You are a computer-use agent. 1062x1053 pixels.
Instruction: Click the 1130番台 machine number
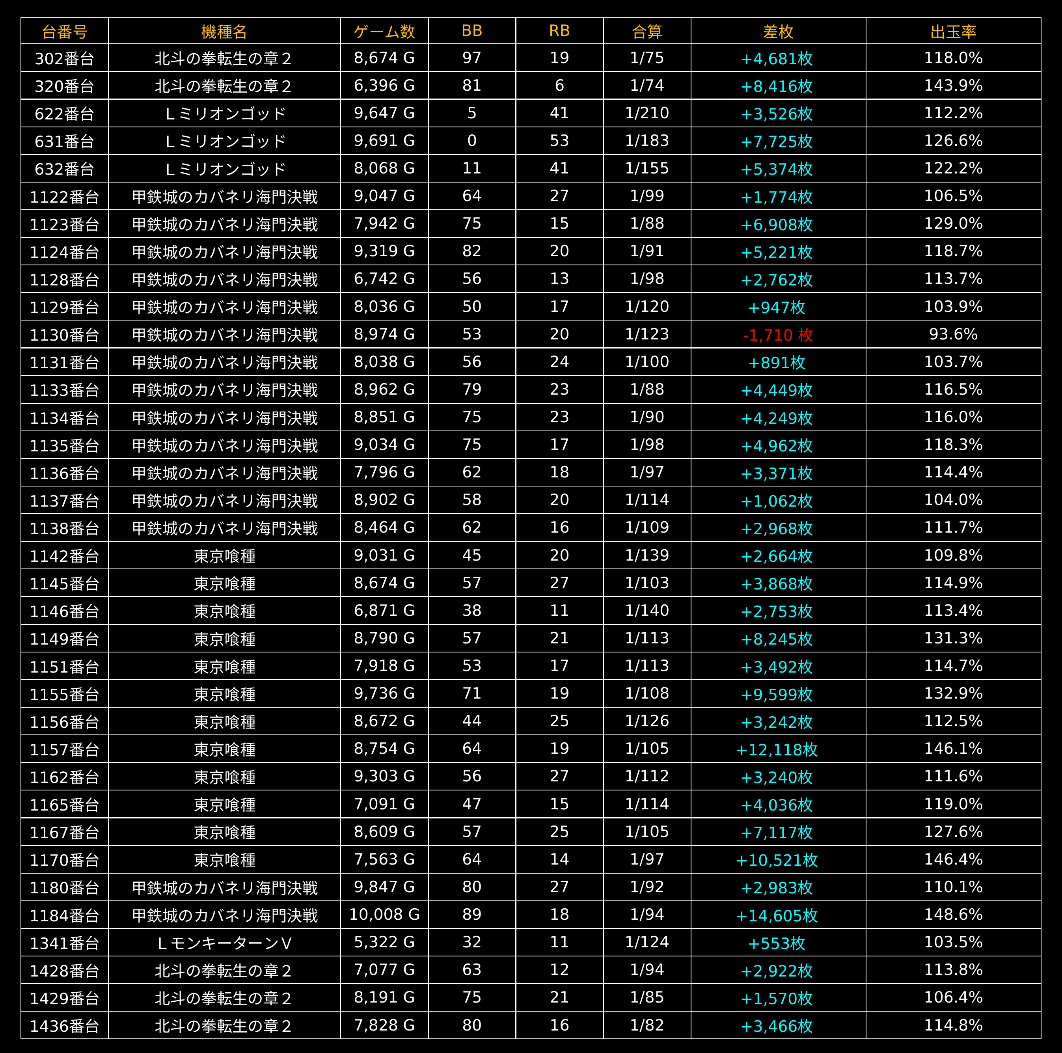pos(64,335)
